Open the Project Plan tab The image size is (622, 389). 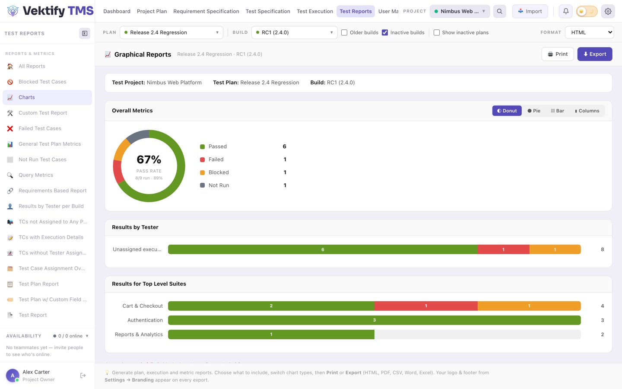[x=152, y=11]
